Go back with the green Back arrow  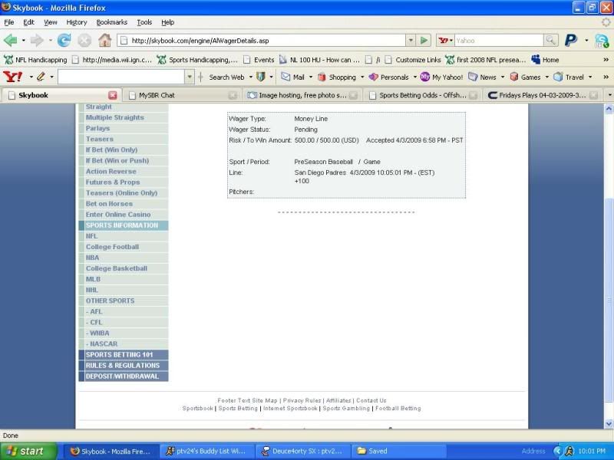pyautogui.click(x=10, y=41)
